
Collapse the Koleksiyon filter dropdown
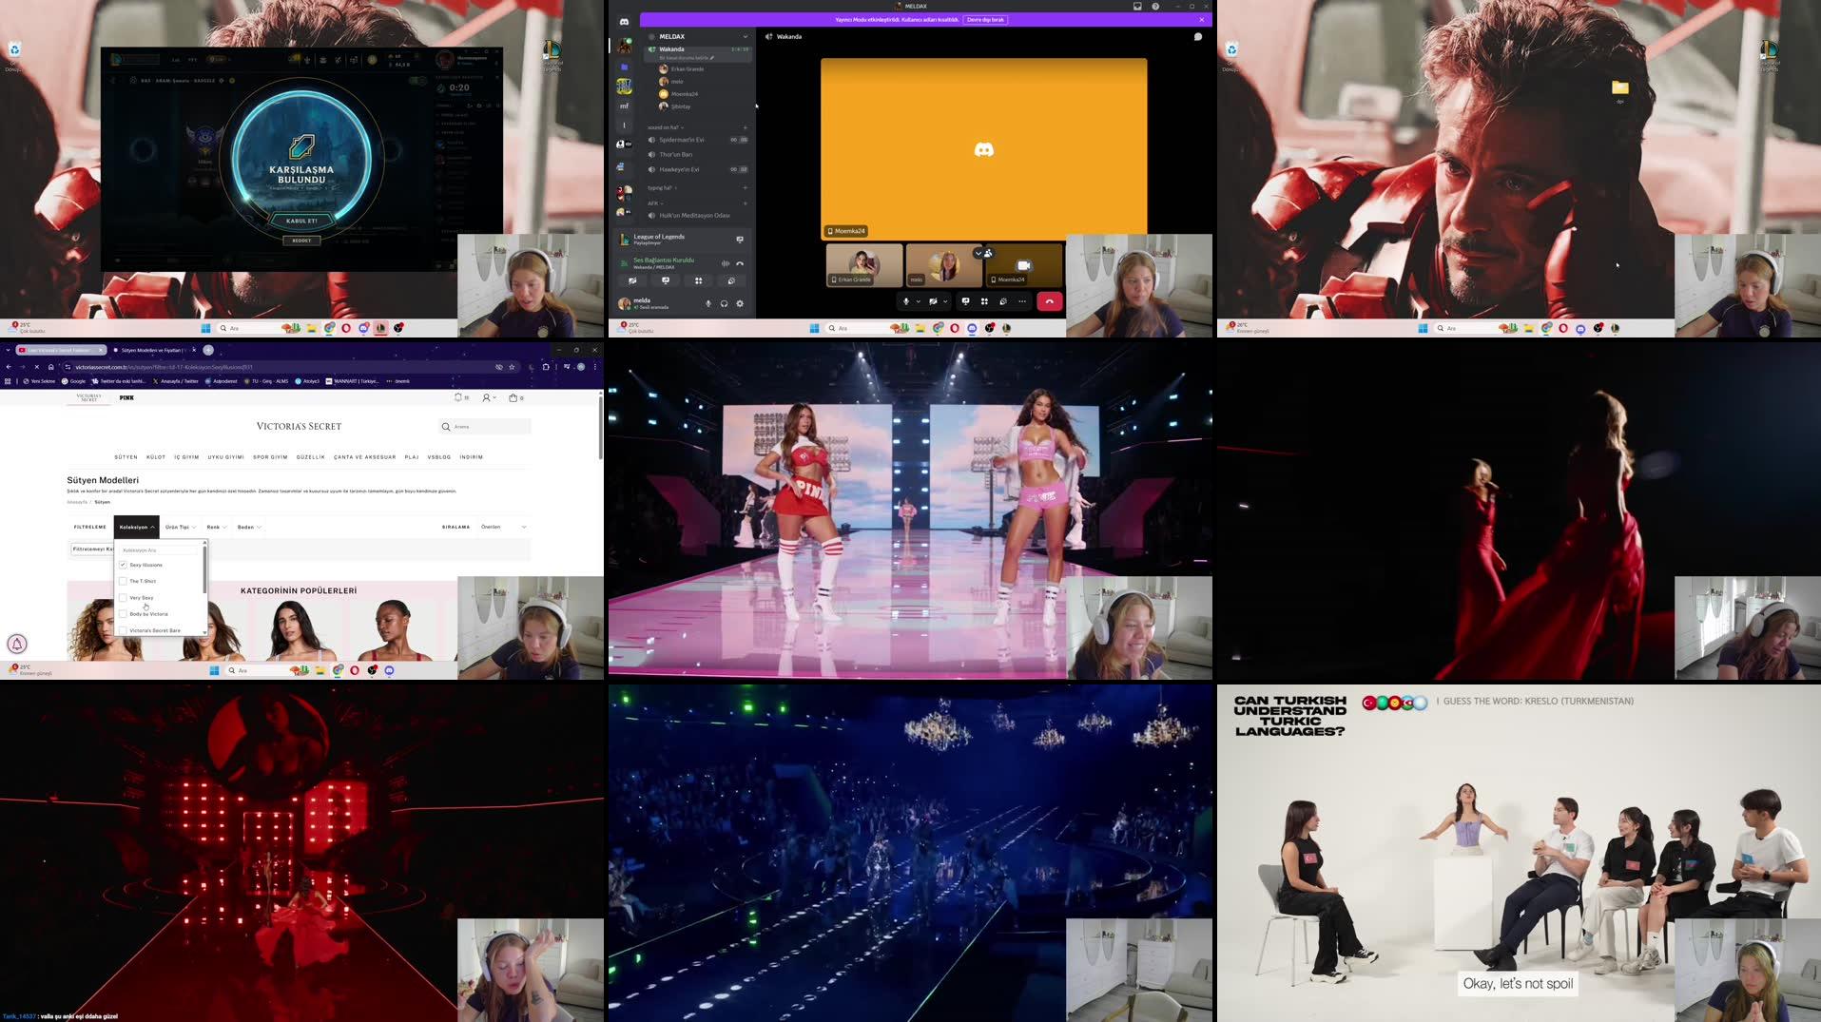[136, 527]
